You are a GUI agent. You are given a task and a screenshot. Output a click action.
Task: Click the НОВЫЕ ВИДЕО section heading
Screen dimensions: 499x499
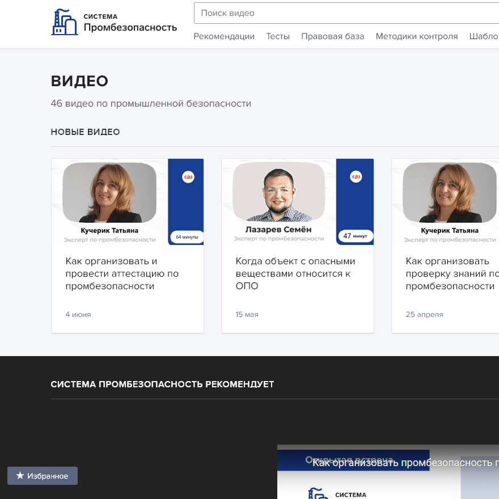(85, 132)
